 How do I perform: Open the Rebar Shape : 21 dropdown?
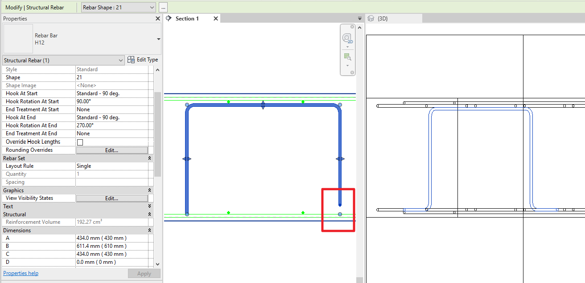pyautogui.click(x=152, y=7)
